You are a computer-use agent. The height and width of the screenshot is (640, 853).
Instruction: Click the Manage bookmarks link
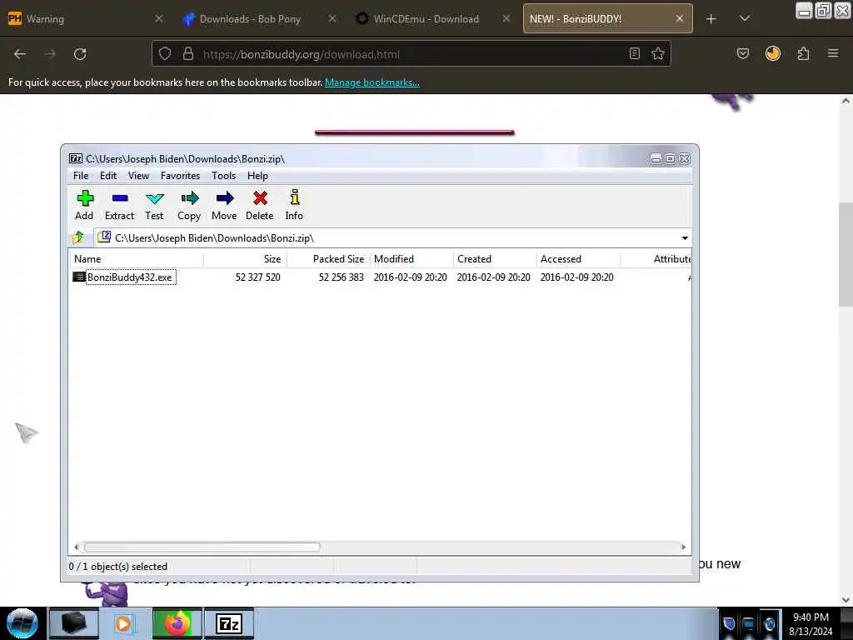point(372,82)
